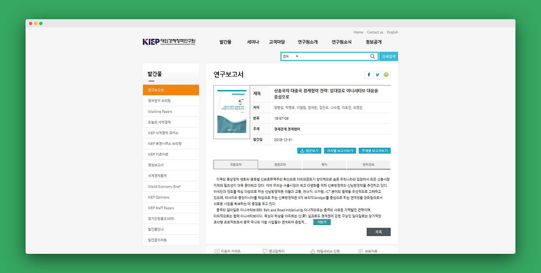Image resolution: width=541 pixels, height=273 pixels.
Task: Click the 보도자료 document icon
Action: pyautogui.click(x=361, y=251)
